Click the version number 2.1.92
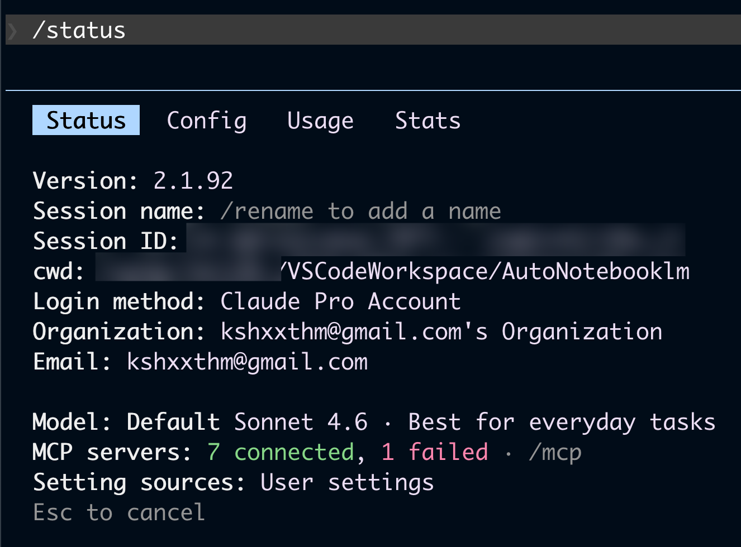The height and width of the screenshot is (547, 741). (193, 181)
